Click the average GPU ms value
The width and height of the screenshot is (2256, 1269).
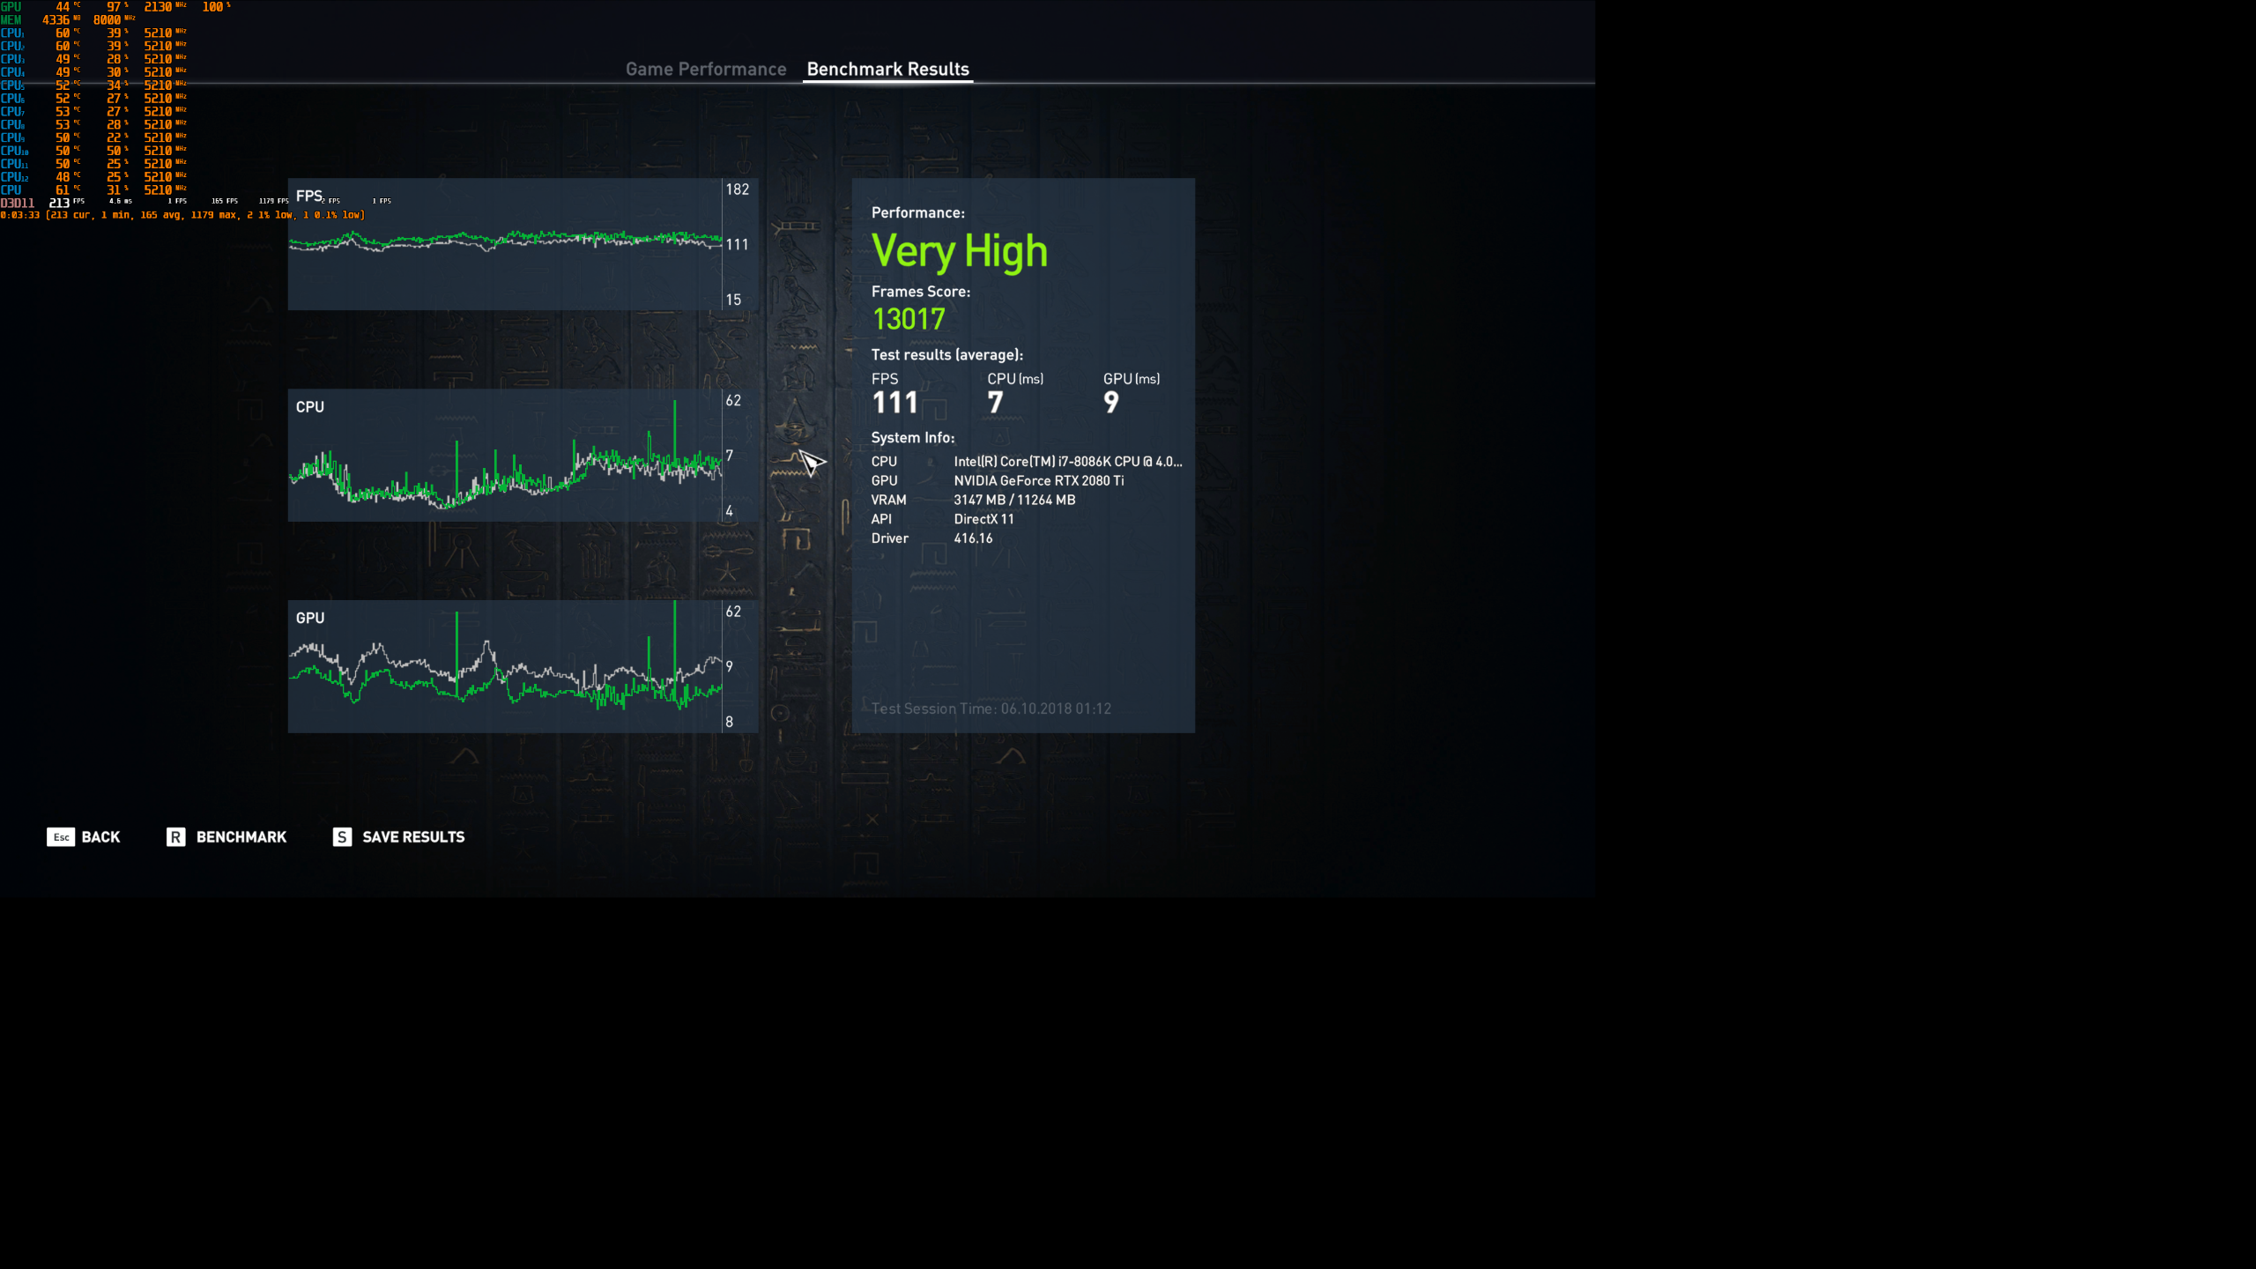pos(1110,403)
